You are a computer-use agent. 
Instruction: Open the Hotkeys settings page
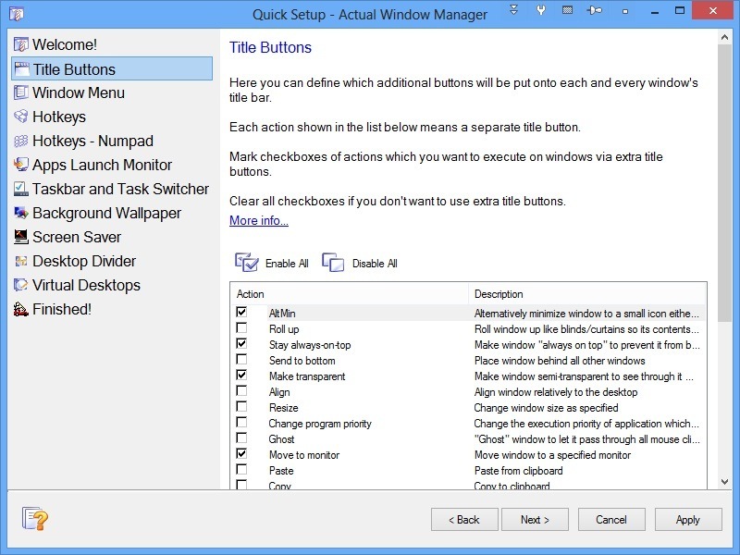coord(59,117)
